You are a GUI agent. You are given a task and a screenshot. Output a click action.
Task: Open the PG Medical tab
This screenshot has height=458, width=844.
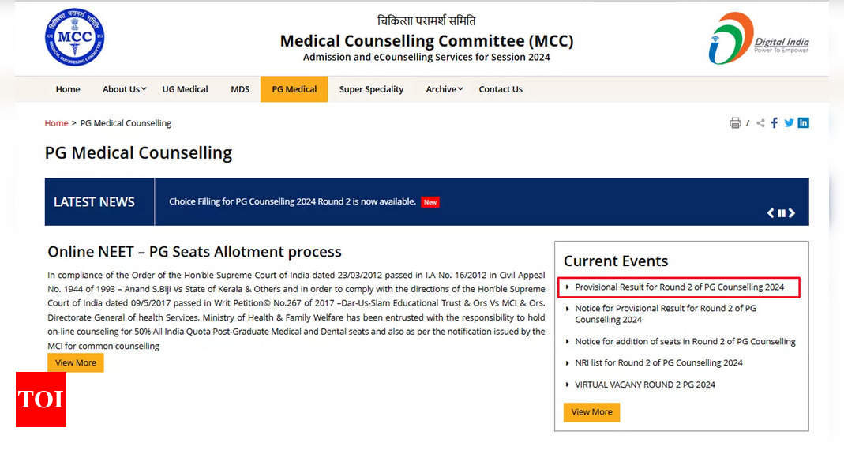pos(294,88)
